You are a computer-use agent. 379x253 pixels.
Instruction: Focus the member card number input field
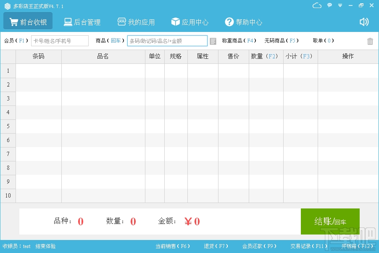pos(60,41)
